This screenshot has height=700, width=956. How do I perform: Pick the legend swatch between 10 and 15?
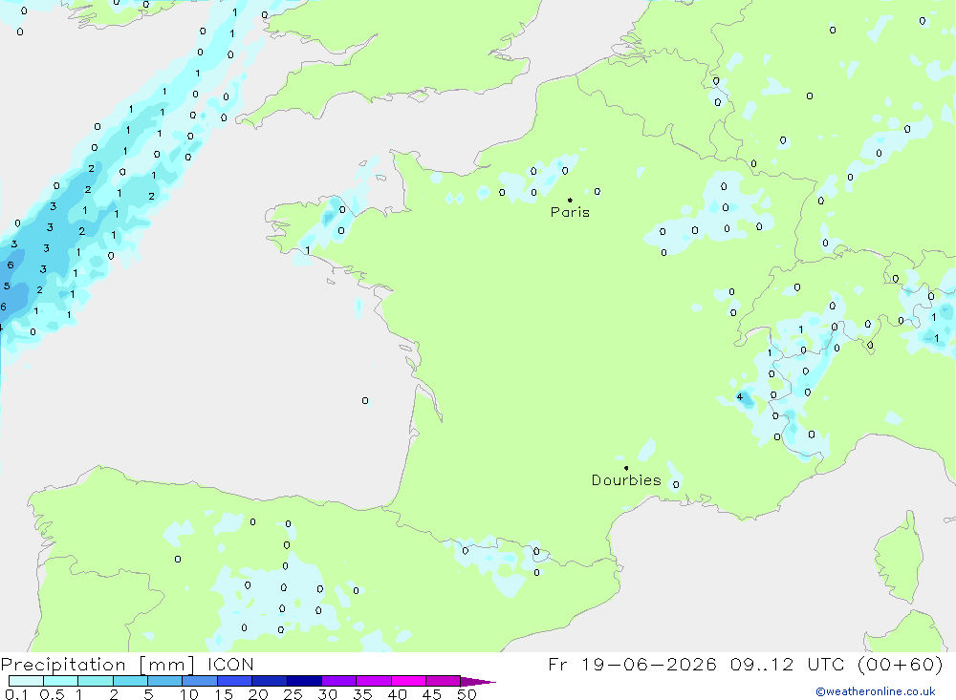(x=200, y=681)
